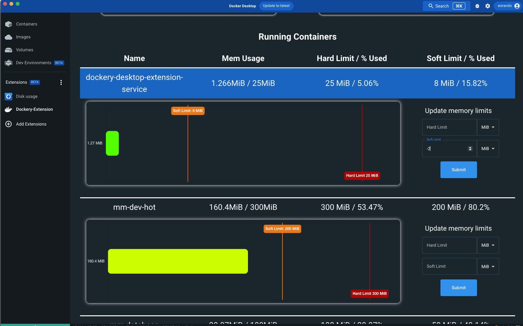Screen dimensions: 523x326
Task: Click Soft Limit field containing -2
Action: [x=450, y=149]
